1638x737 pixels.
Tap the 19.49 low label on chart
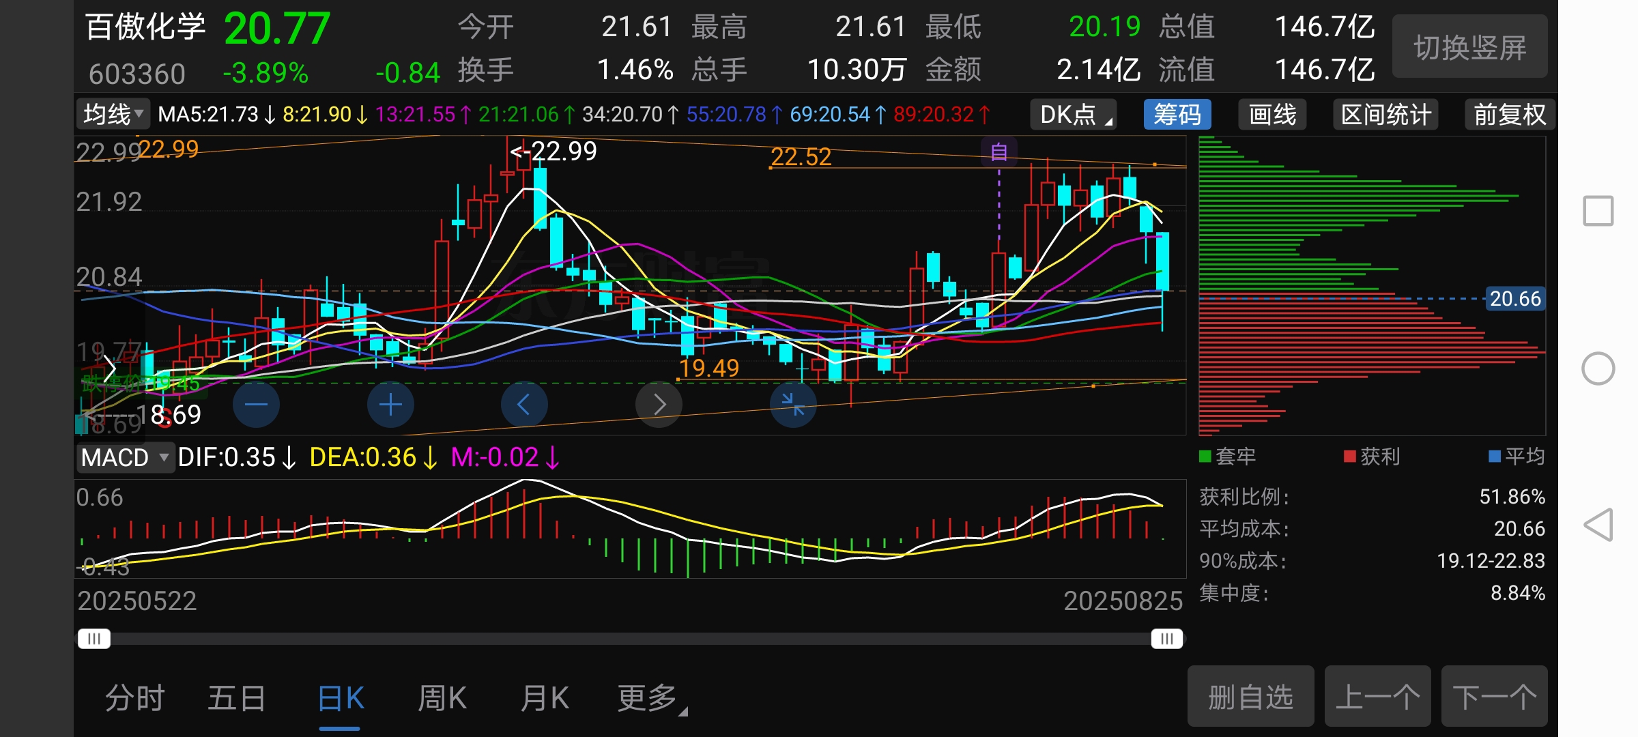pyautogui.click(x=708, y=369)
